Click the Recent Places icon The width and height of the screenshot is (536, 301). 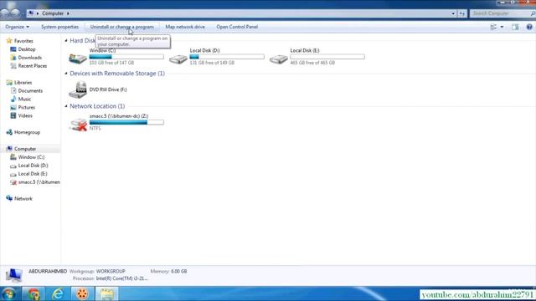(13, 66)
